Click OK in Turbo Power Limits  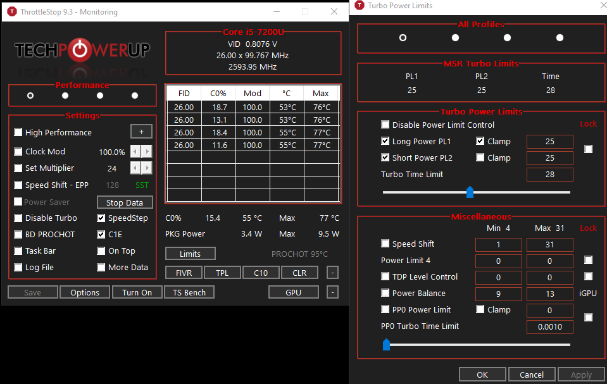[482, 375]
